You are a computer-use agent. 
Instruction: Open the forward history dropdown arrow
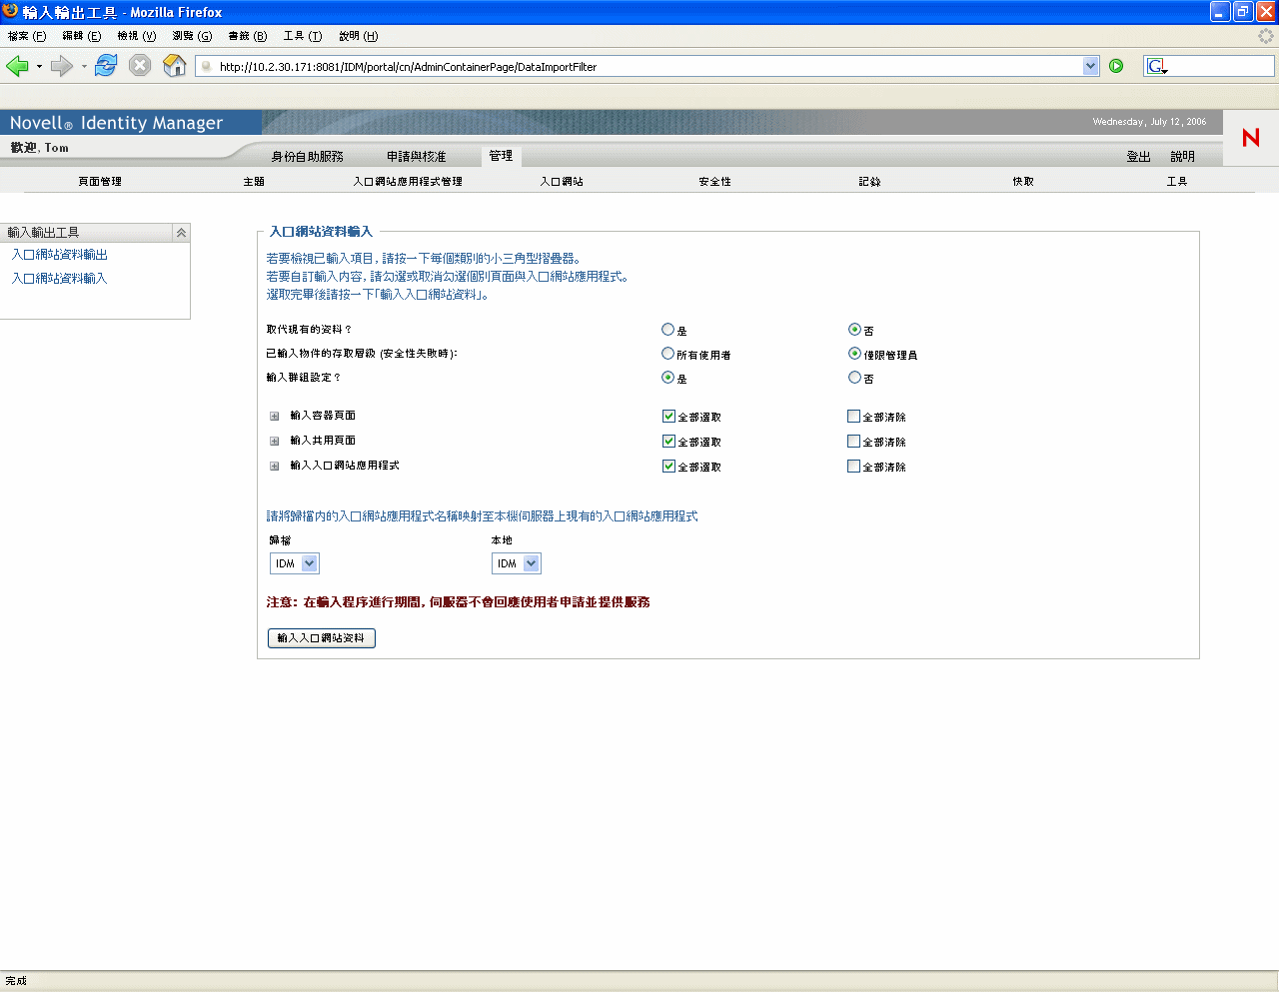click(84, 67)
